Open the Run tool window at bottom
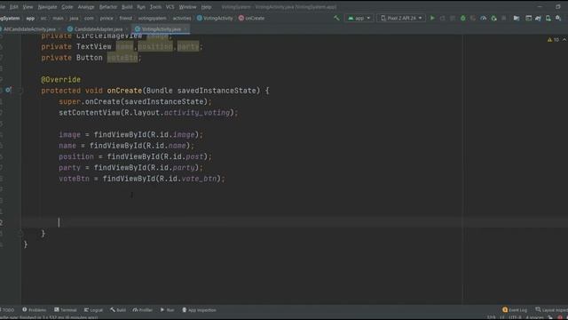 click(x=168, y=310)
